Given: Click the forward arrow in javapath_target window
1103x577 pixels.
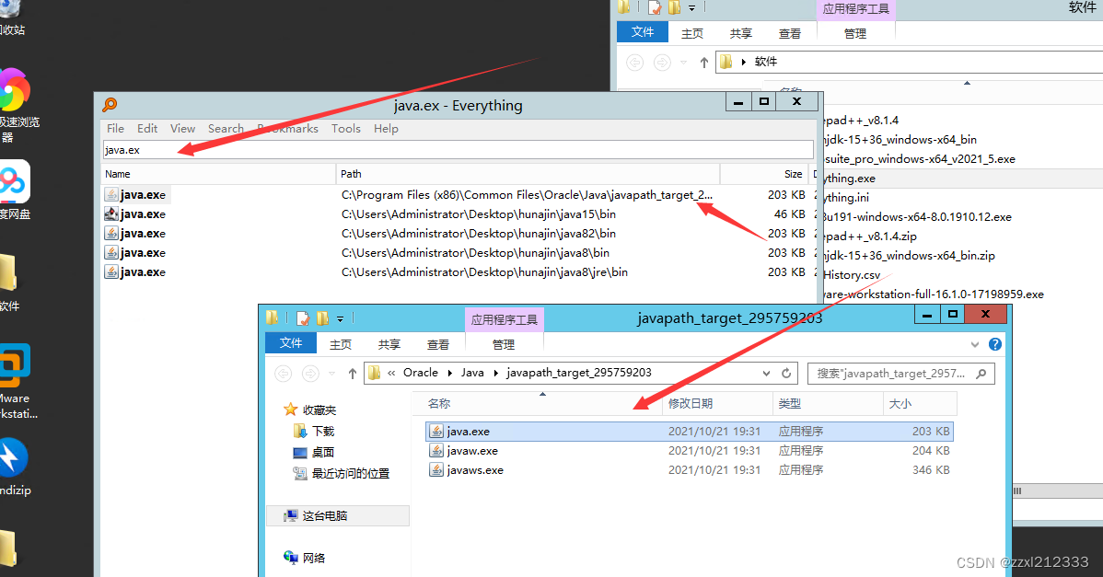Looking at the screenshot, I should (310, 374).
